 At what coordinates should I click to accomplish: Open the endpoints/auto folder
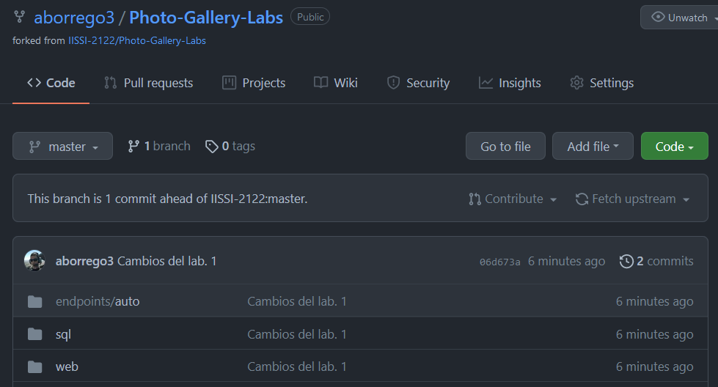tap(98, 301)
